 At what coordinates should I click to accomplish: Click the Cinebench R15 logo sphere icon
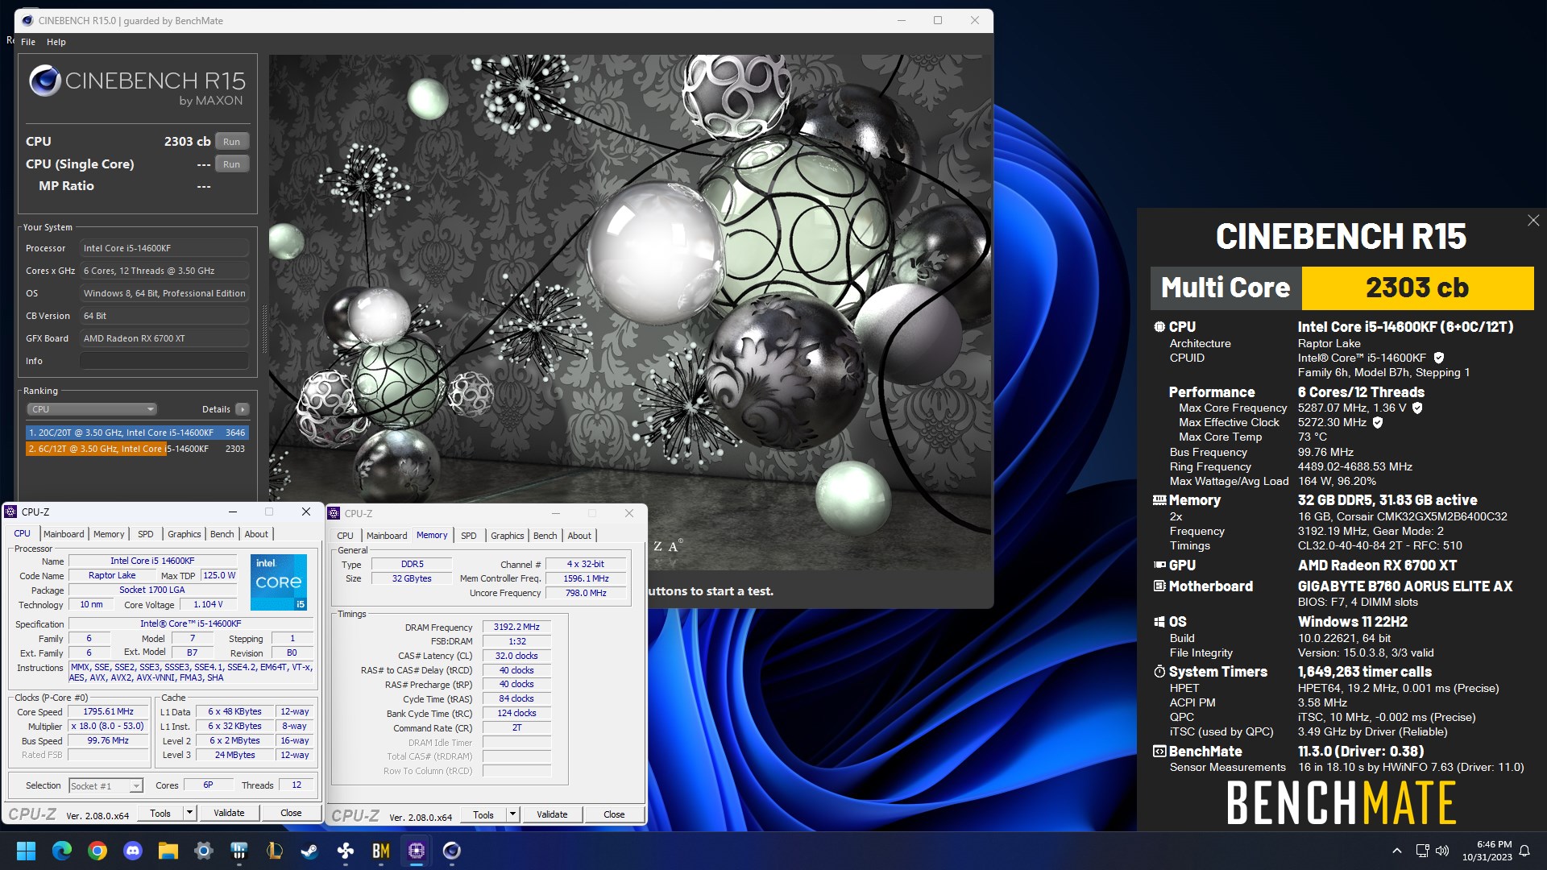[x=45, y=81]
